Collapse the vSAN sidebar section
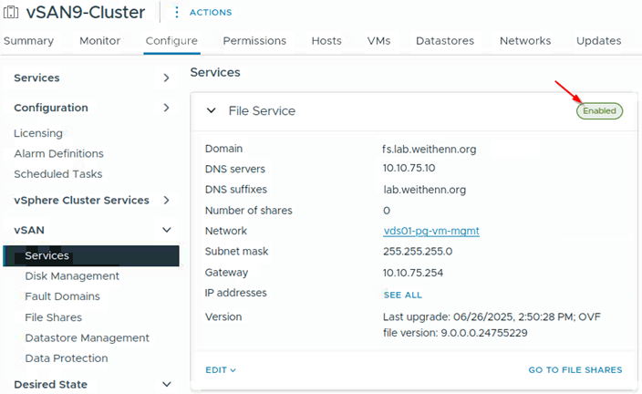 (x=166, y=231)
